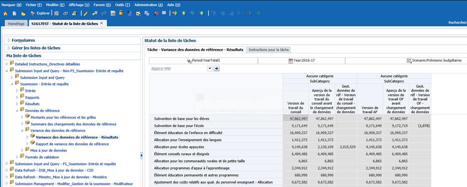This screenshot has width=467, height=187.
Task: Open the Administration menu
Action: (148, 5)
